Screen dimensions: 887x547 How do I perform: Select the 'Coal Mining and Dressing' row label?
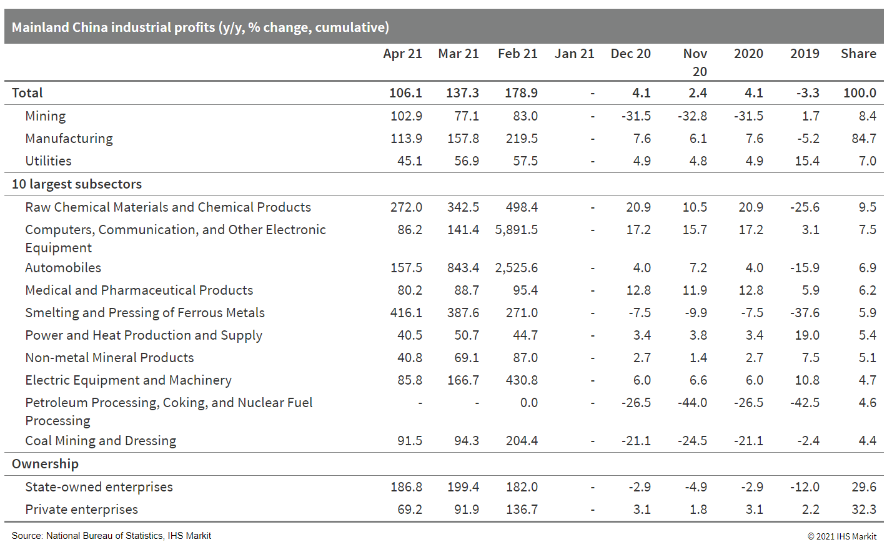point(101,441)
